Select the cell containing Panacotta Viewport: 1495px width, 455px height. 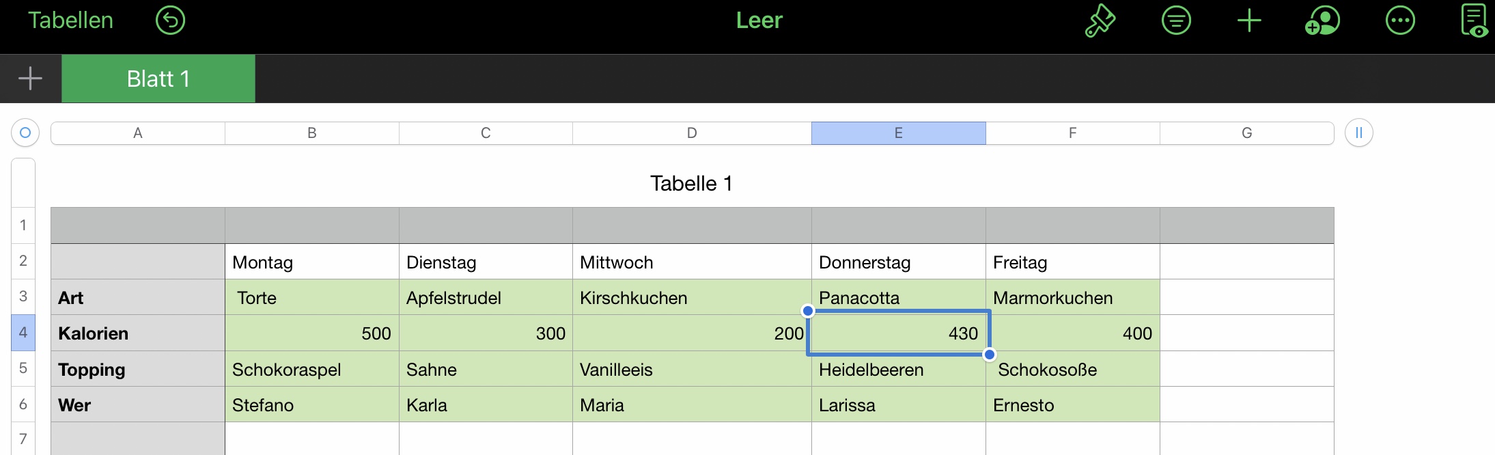(898, 297)
